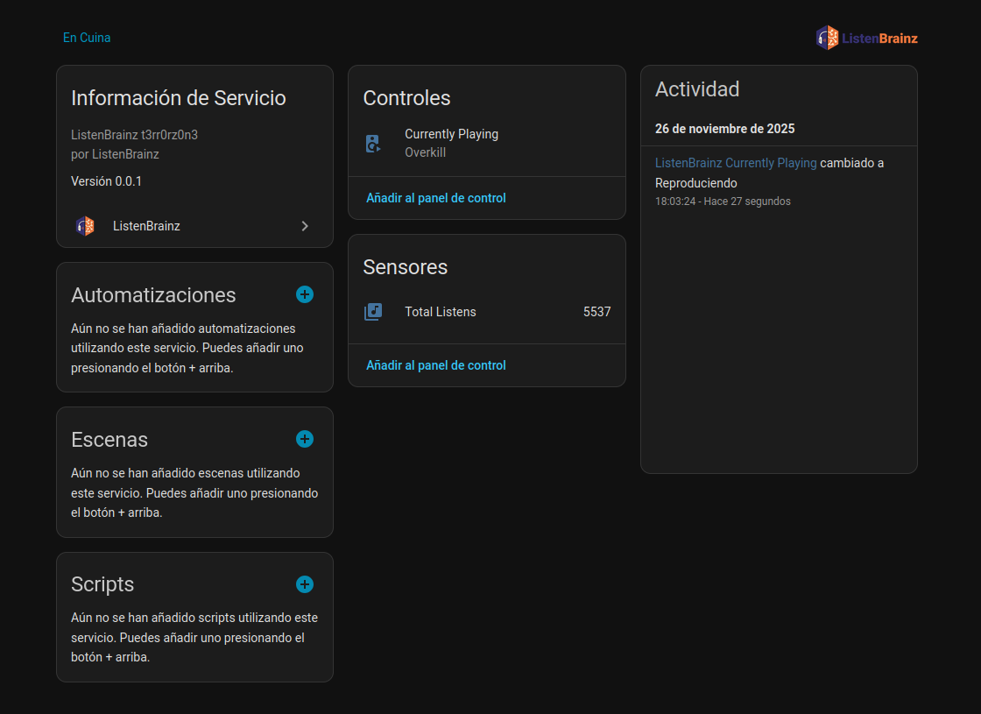The image size is (981, 714).
Task: Add Sensores entities to the control panel
Action: click(436, 365)
